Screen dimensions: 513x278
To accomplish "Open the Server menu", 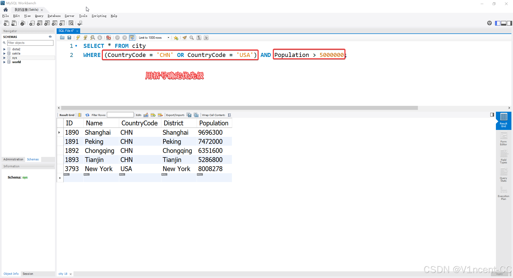I will 69,16.
